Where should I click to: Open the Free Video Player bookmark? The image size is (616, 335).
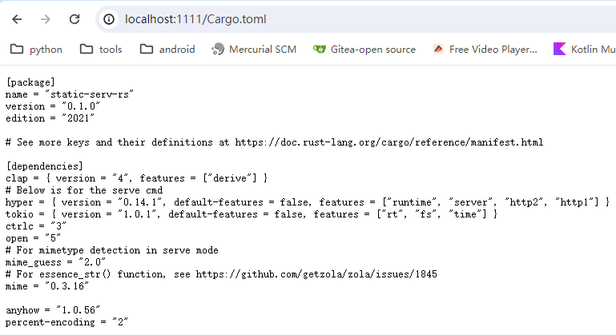point(485,50)
